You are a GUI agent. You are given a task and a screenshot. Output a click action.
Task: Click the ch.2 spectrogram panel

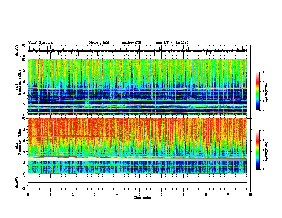[137, 146]
